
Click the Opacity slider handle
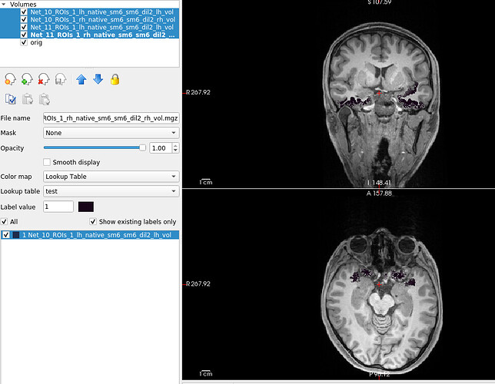(142, 147)
